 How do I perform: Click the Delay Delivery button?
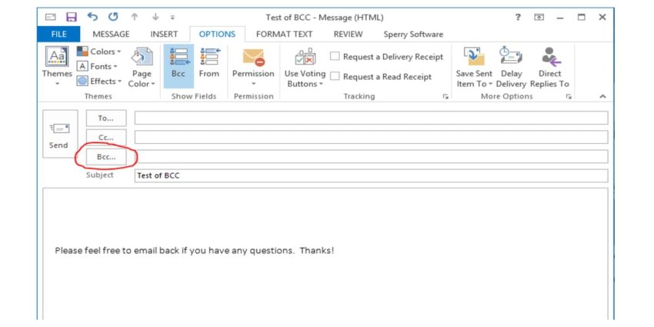pos(511,67)
